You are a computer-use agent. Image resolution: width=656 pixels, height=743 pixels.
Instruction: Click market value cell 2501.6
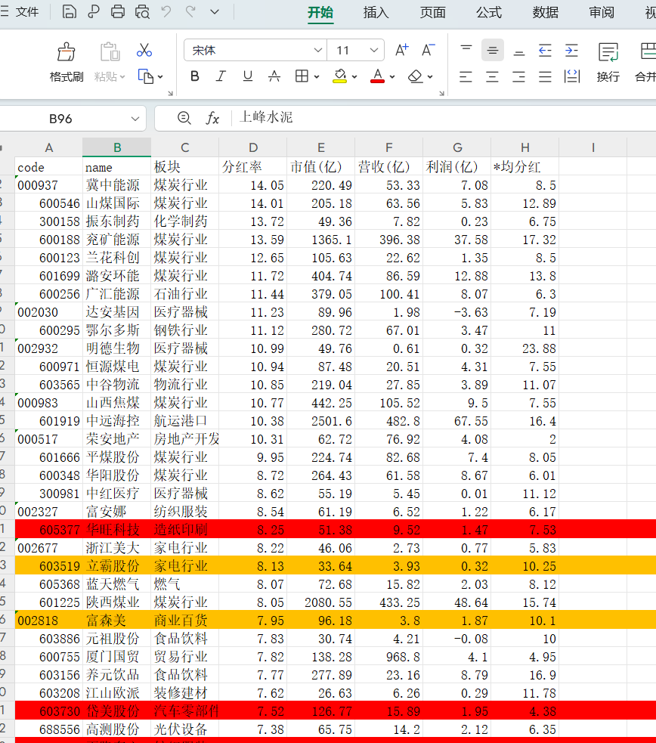320,421
